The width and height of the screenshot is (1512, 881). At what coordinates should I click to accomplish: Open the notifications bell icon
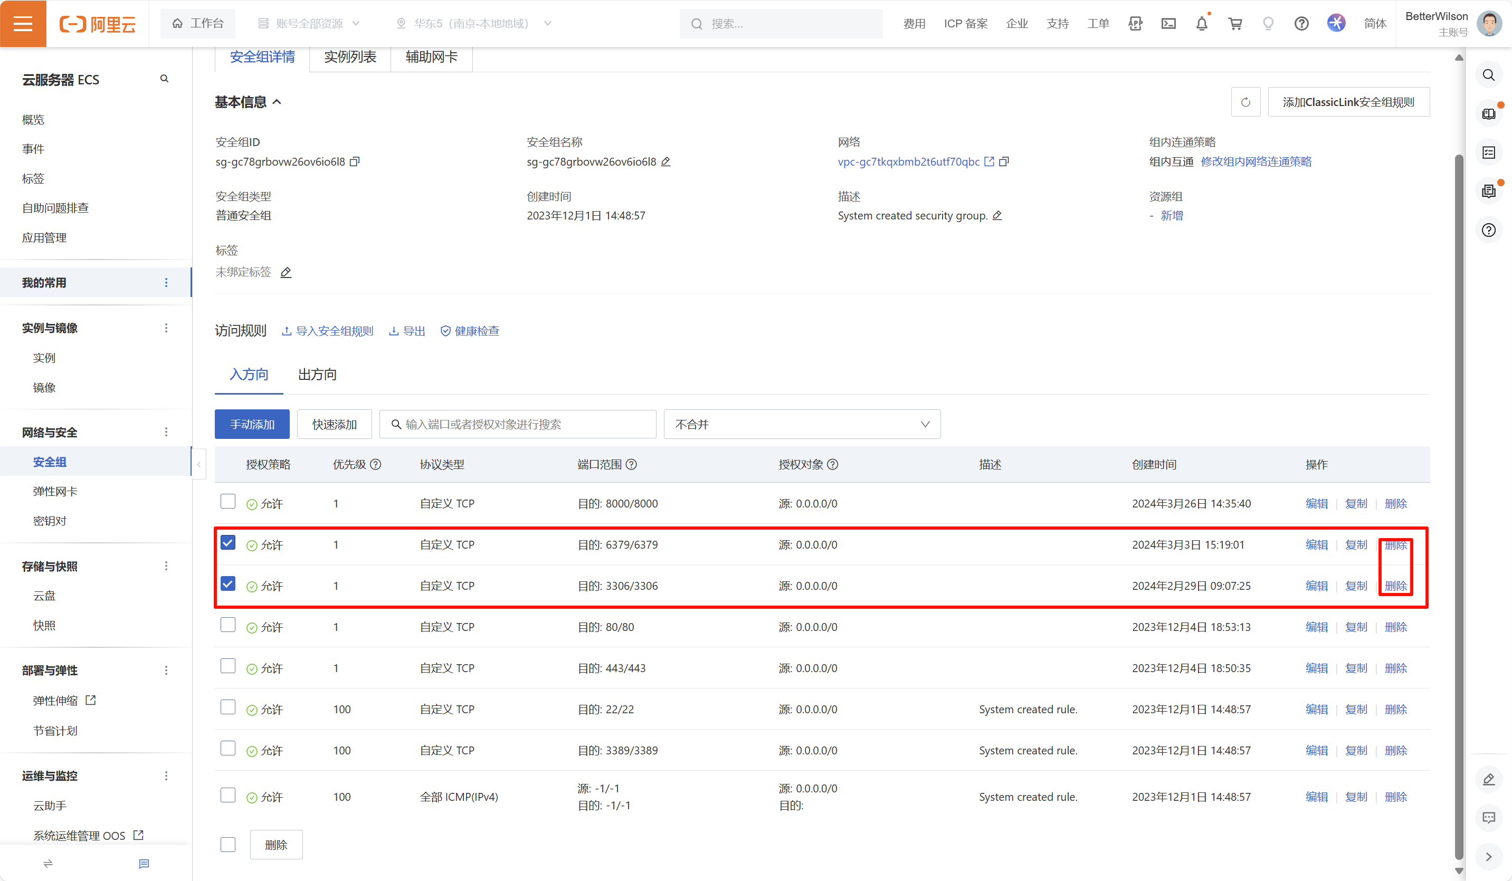tap(1201, 24)
